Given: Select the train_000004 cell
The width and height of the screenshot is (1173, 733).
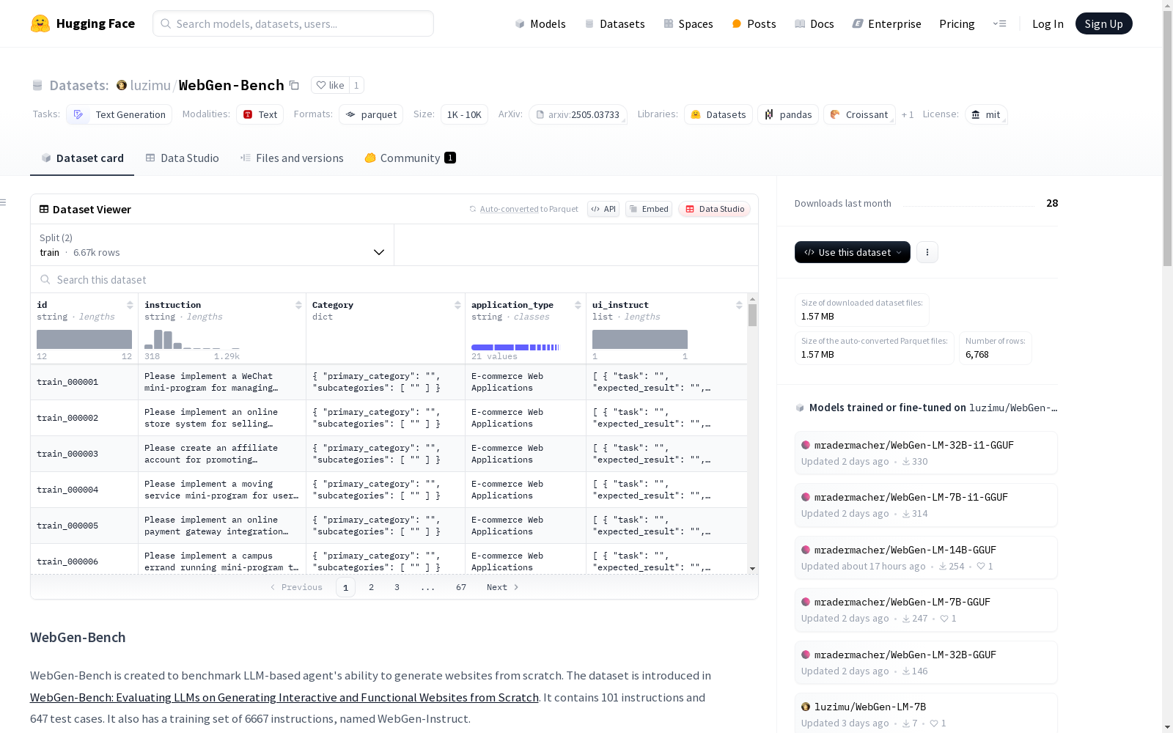Looking at the screenshot, I should click(84, 490).
